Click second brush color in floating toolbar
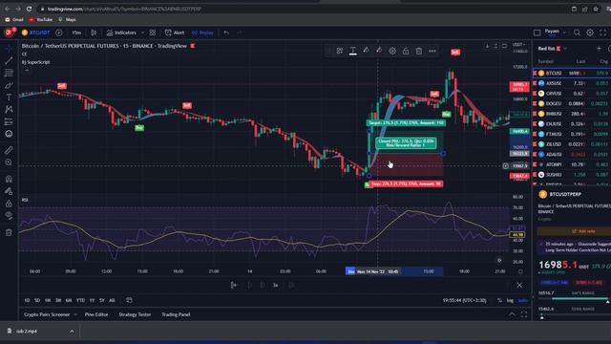This screenshot has width=611, height=344. click(x=379, y=51)
